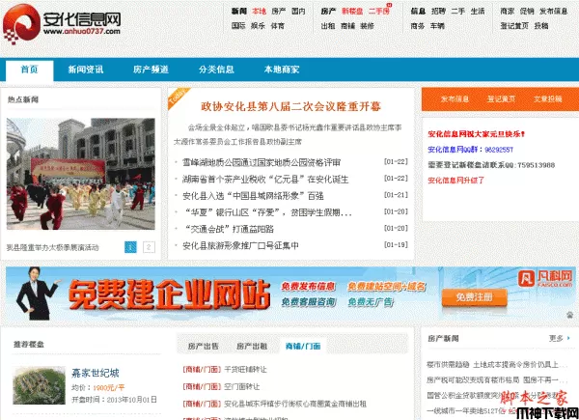579x420 pixels.
Task: Show slide 1 of hot news carousel
Action: (x=130, y=247)
